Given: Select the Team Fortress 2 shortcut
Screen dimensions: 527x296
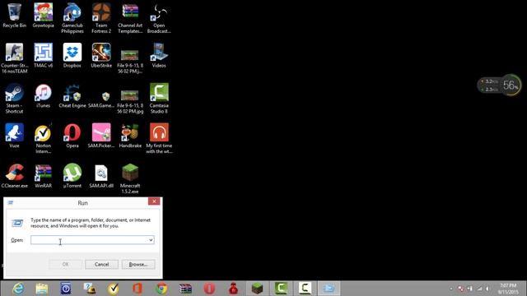Looking at the screenshot, I should [x=101, y=18].
